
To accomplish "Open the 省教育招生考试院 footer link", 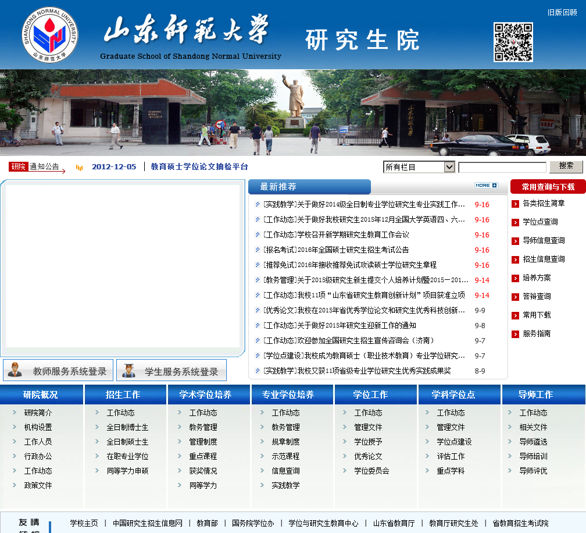I will (521, 523).
